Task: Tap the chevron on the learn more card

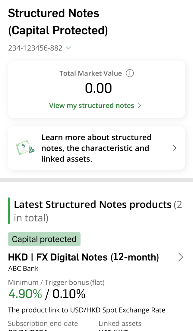Action: click(174, 148)
